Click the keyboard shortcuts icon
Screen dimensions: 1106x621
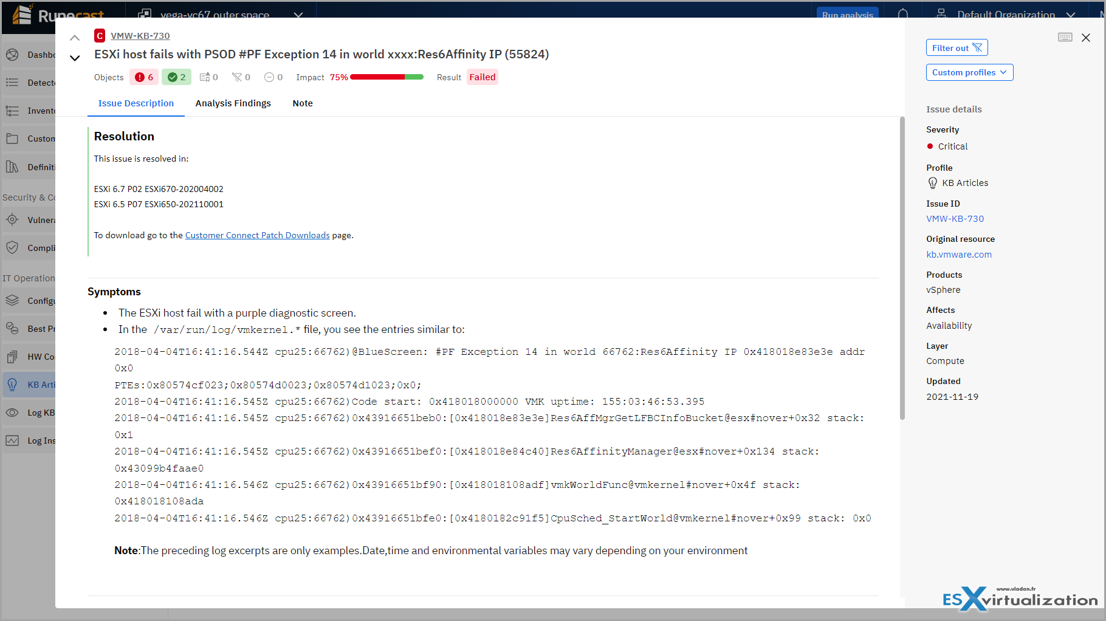click(x=1065, y=37)
